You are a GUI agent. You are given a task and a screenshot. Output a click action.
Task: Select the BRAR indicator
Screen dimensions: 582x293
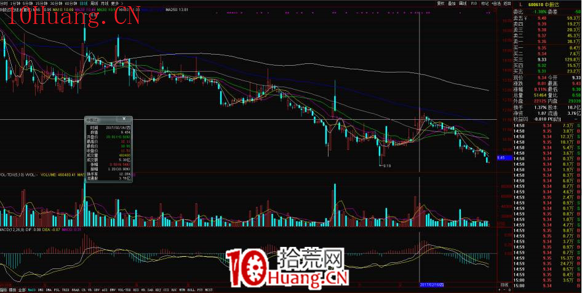75,289
